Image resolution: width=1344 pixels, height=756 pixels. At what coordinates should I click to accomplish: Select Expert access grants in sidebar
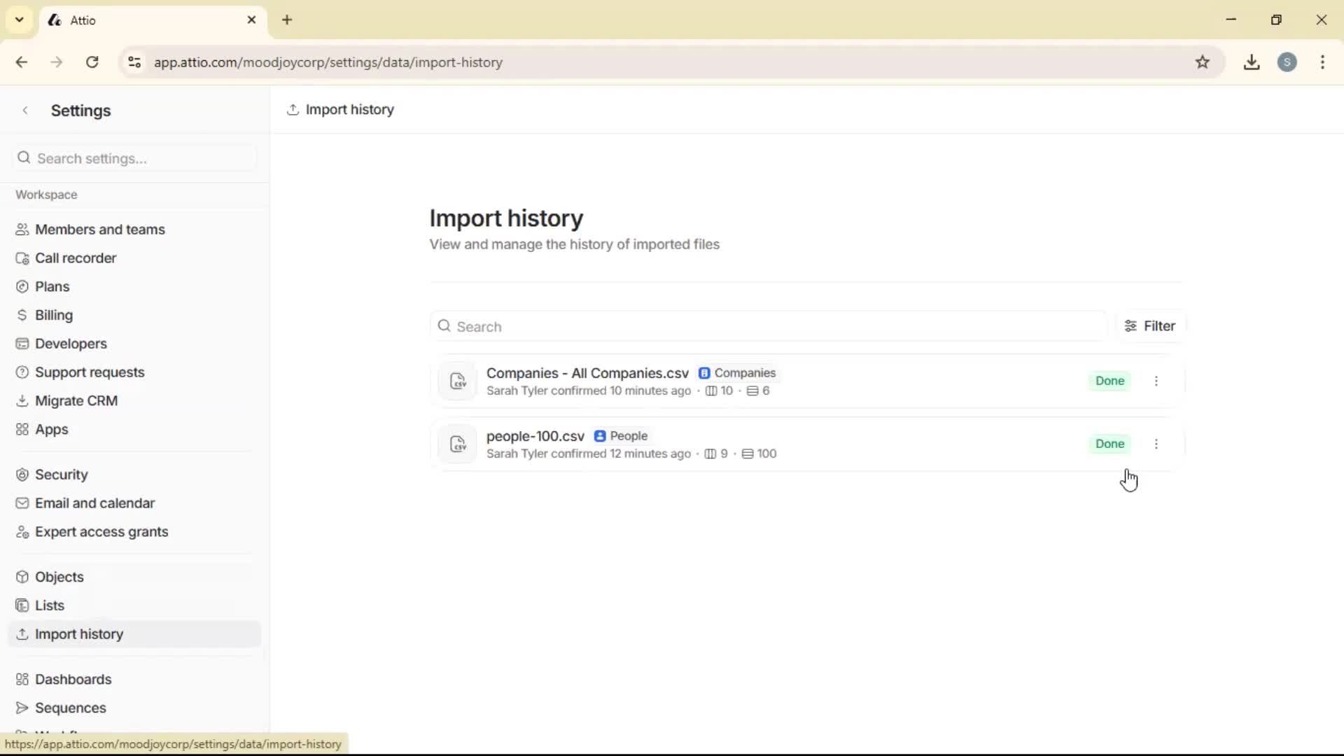103,532
